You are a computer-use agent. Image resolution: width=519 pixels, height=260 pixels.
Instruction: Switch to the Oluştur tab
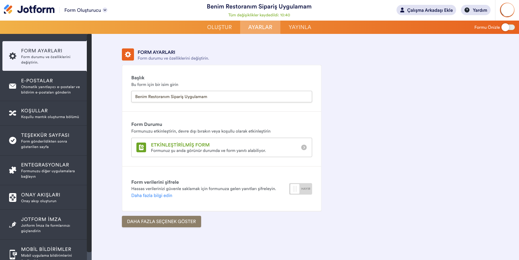point(219,27)
